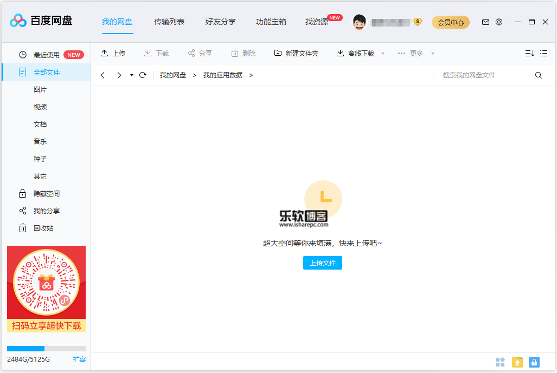Click the bottom blue lock icon
Screen dimensions: 557x373
pyautogui.click(x=534, y=362)
